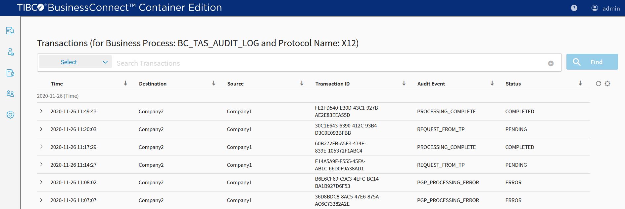Click the help question mark icon

pos(574,8)
